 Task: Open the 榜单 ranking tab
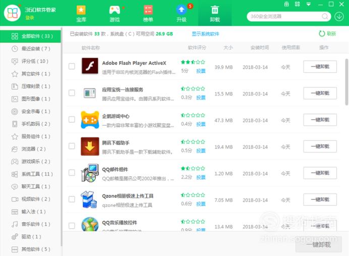pos(148,13)
